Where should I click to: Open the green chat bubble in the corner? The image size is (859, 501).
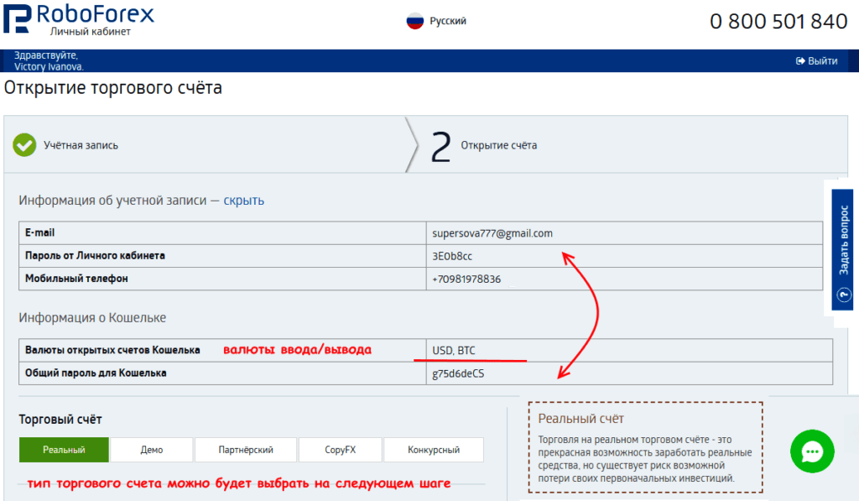click(x=812, y=451)
